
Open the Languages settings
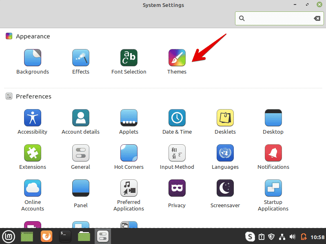coord(225,157)
